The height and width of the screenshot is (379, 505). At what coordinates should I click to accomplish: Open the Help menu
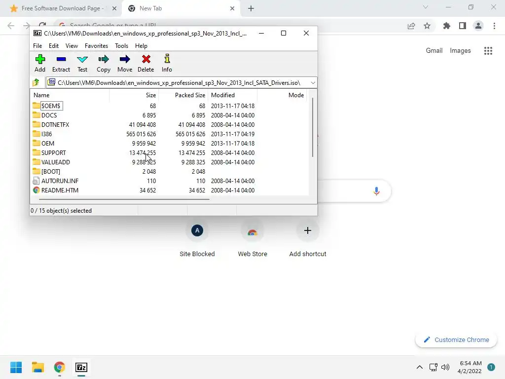pyautogui.click(x=141, y=46)
